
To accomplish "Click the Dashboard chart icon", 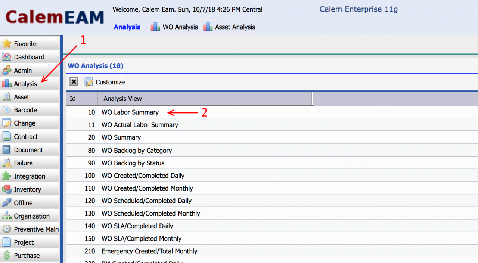I will (7, 57).
